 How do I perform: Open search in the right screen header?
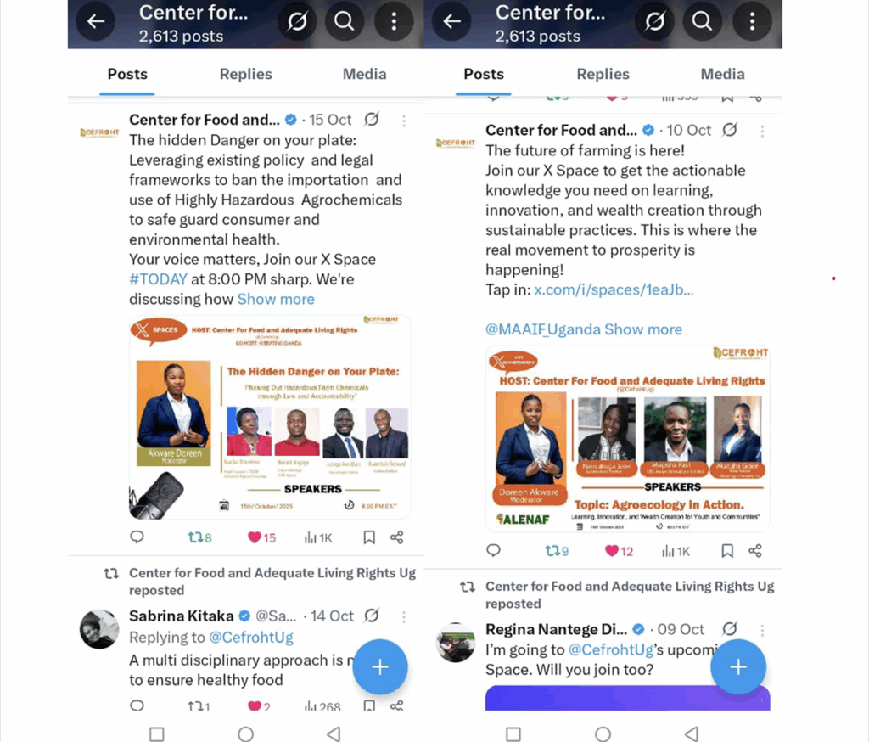702,21
